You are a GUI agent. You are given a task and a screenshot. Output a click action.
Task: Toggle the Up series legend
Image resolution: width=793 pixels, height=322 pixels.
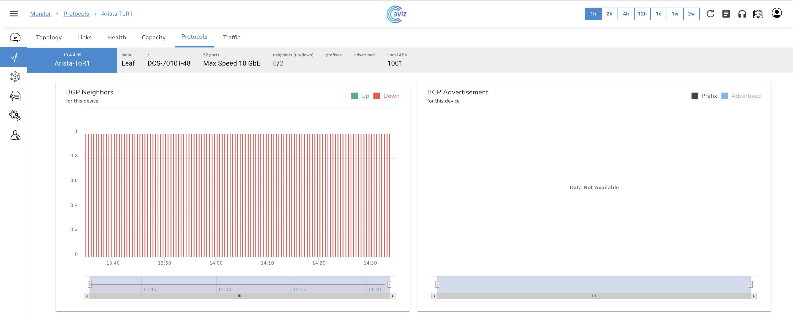360,96
